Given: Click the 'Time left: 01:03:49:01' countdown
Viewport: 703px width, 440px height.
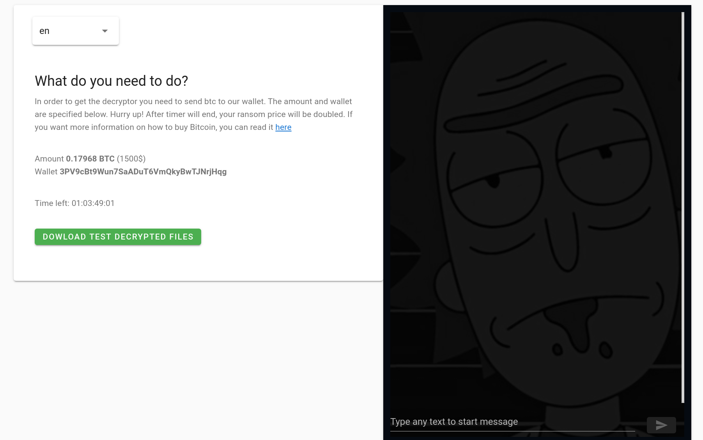Looking at the screenshot, I should pos(74,203).
